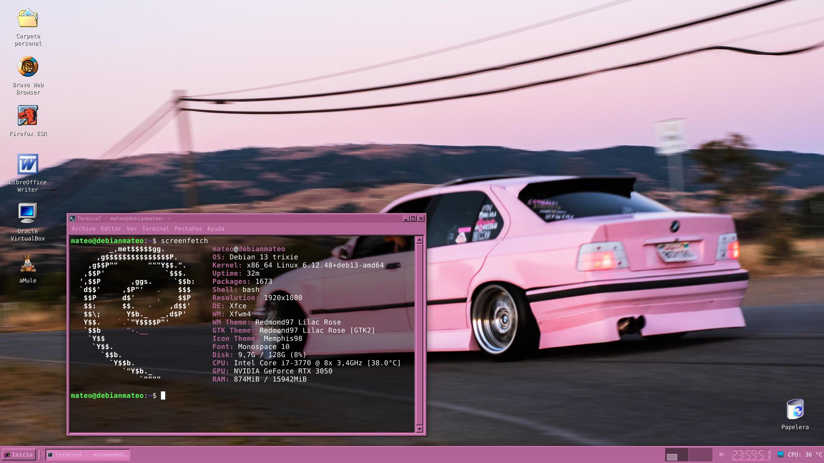Open the Firefox ESR desktop icon
The width and height of the screenshot is (824, 463).
coord(27,116)
